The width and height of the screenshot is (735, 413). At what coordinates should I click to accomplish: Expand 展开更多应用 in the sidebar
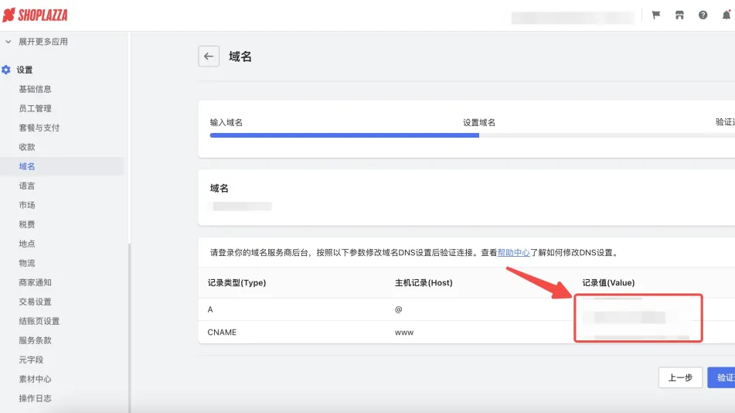[43, 42]
